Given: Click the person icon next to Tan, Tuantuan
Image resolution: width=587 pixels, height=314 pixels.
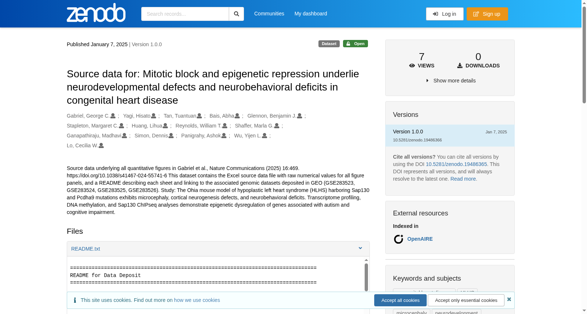Looking at the screenshot, I should pyautogui.click(x=199, y=116).
